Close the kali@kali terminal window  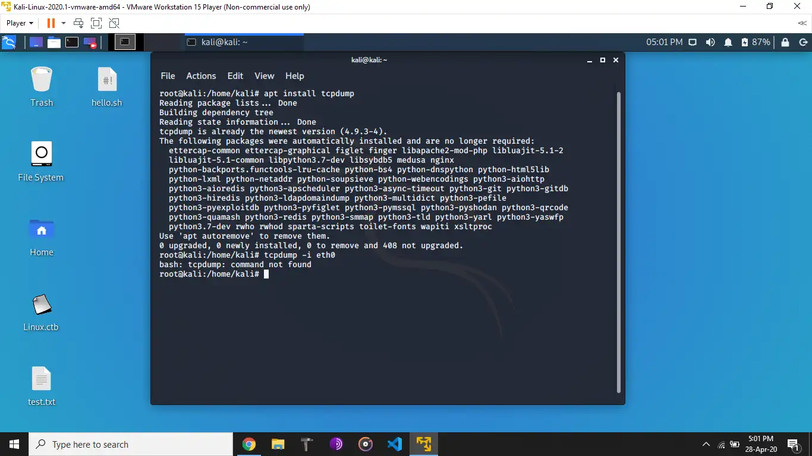pos(616,60)
